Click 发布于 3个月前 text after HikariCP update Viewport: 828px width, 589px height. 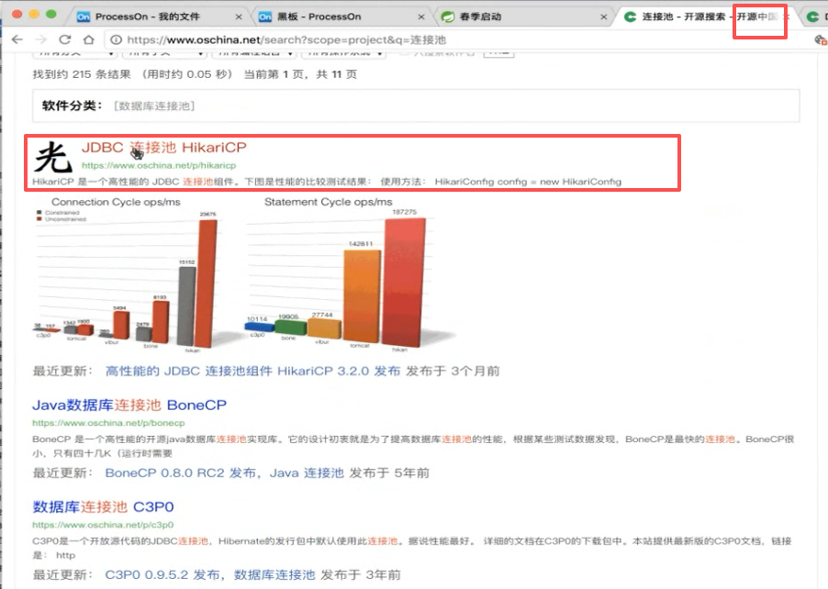[453, 371]
